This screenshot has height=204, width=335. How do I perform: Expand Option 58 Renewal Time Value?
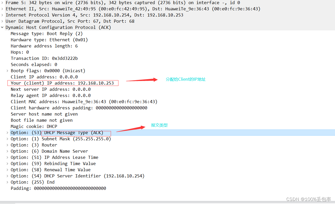7,170
